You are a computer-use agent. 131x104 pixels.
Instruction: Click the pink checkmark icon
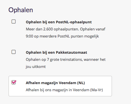coord(14,82)
